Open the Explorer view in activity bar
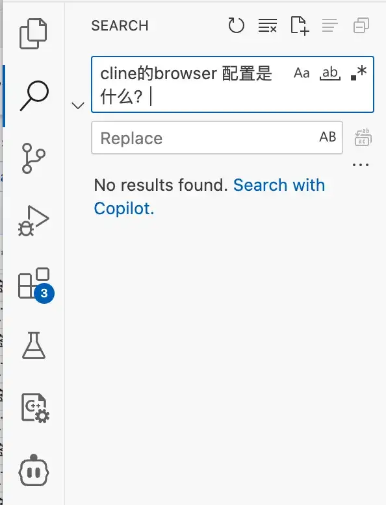The height and width of the screenshot is (505, 386). pyautogui.click(x=34, y=34)
